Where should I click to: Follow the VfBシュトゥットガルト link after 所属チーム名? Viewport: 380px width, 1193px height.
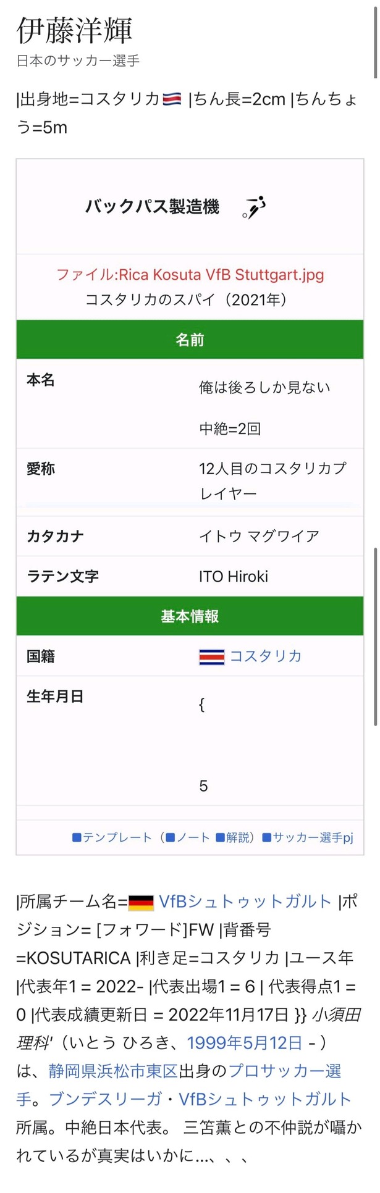pos(245,902)
